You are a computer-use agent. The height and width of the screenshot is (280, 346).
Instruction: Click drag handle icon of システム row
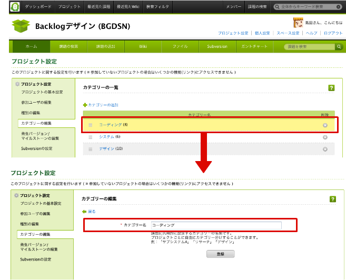(x=90, y=137)
